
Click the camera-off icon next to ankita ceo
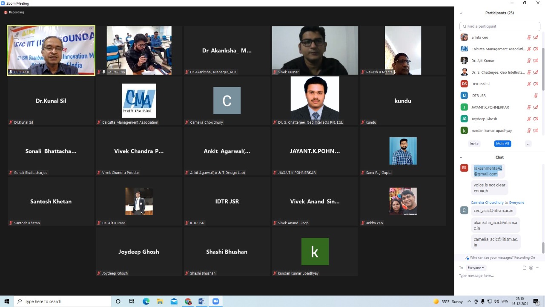coord(536,37)
